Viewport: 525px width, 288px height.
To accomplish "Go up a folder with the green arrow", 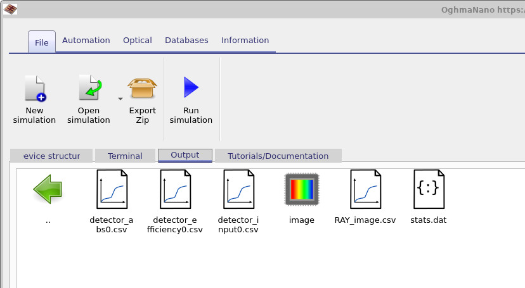I will [x=48, y=189].
